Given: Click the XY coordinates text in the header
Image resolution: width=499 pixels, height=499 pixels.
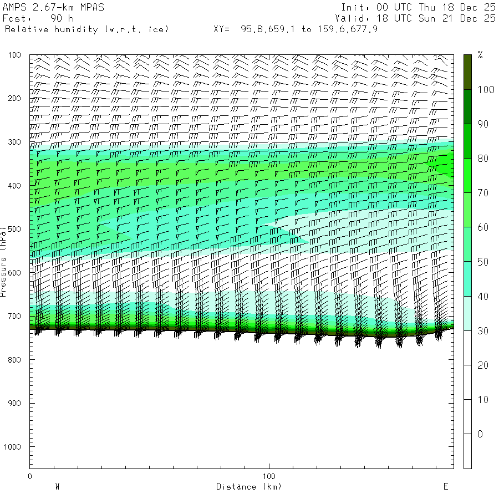Looking at the screenshot, I should click(x=296, y=29).
